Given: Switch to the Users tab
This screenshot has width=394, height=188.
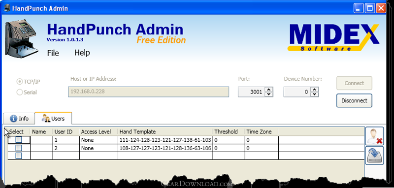Looking at the screenshot, I should [53, 118].
